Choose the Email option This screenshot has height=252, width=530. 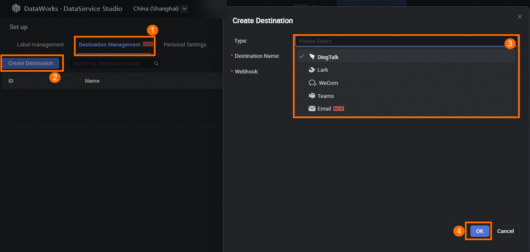pyautogui.click(x=406, y=108)
